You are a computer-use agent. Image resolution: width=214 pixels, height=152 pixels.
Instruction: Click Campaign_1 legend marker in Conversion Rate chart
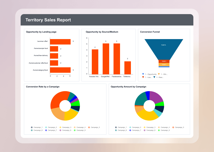click(x=32, y=127)
